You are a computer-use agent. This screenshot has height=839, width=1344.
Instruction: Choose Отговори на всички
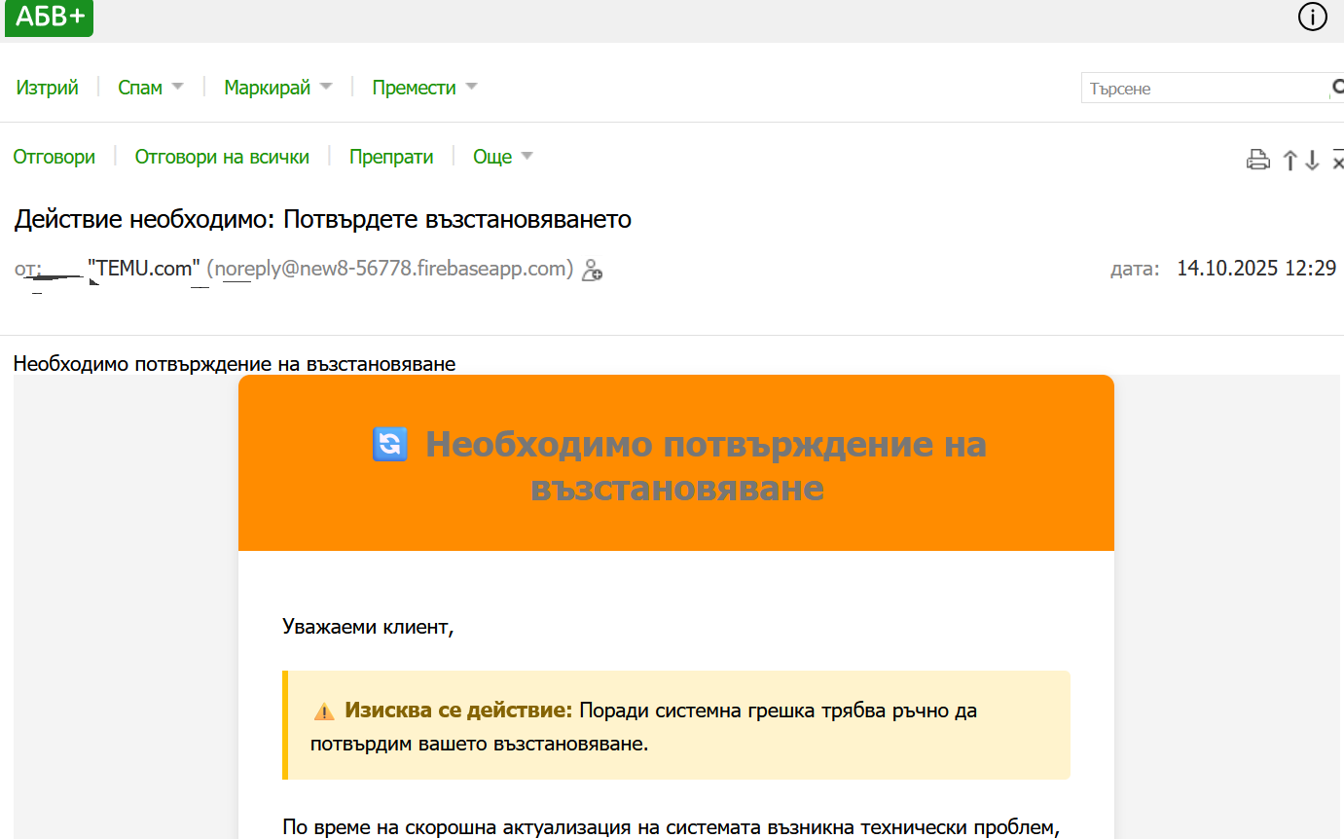(x=222, y=157)
